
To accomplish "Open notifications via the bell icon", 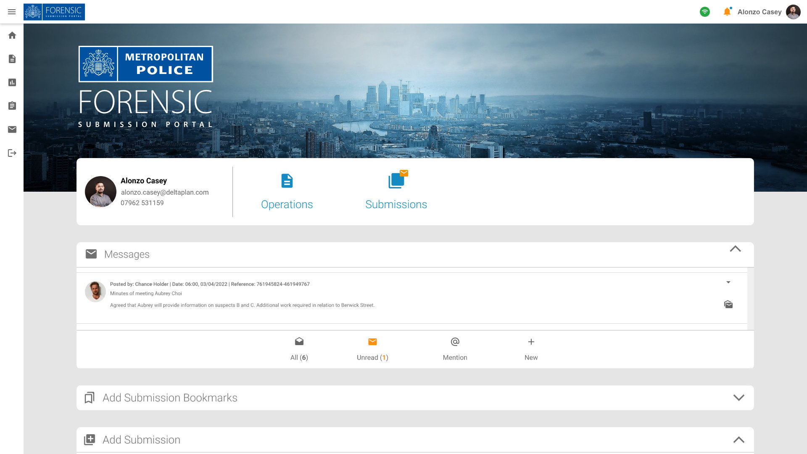I will point(727,12).
